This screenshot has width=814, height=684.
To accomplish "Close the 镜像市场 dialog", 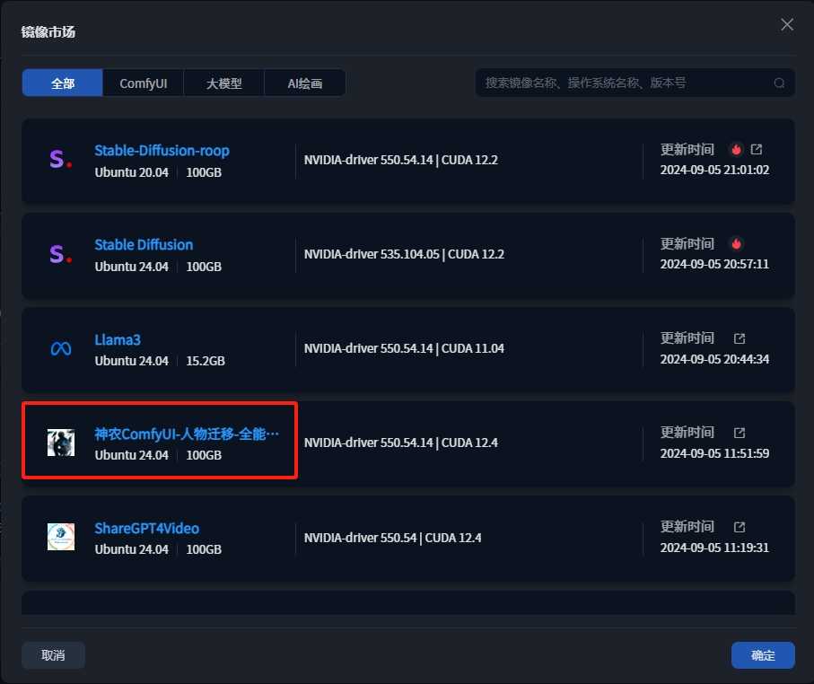I will [787, 24].
